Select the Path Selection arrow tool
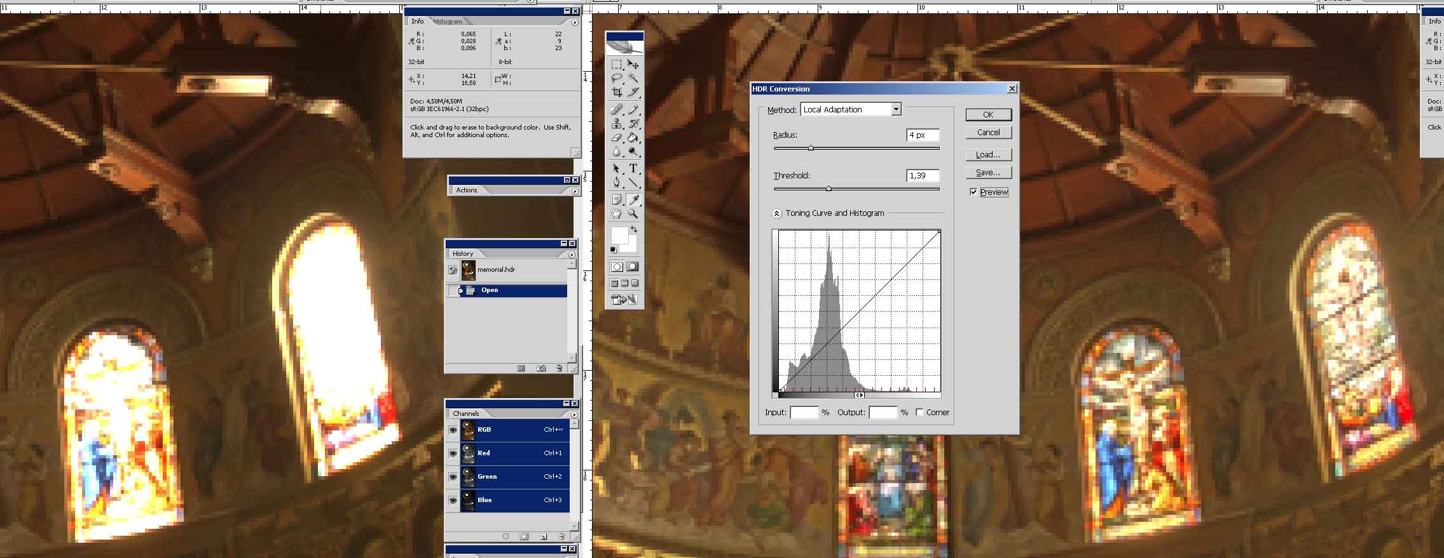This screenshot has width=1444, height=558. pos(617,169)
